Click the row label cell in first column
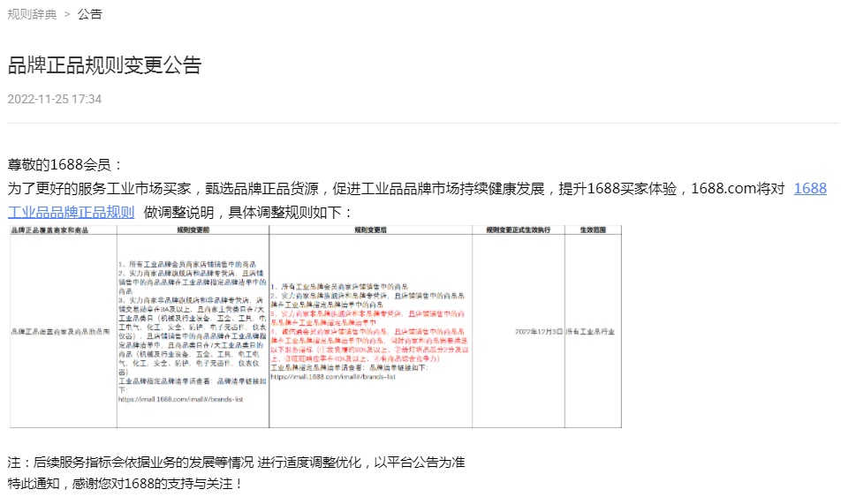 tap(62, 331)
